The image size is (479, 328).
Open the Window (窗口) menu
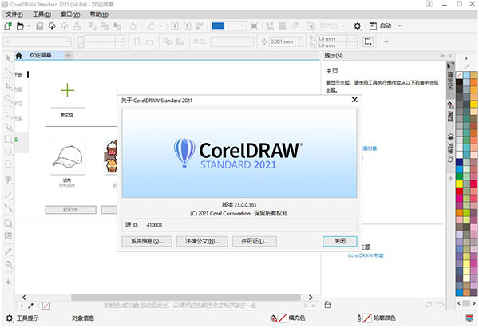(x=70, y=14)
